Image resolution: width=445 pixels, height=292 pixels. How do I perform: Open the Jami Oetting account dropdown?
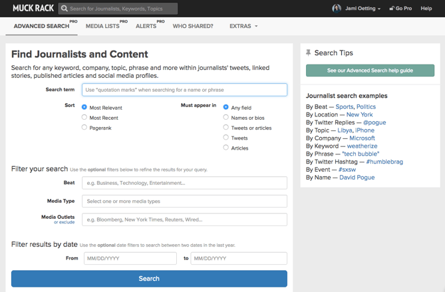pos(363,9)
